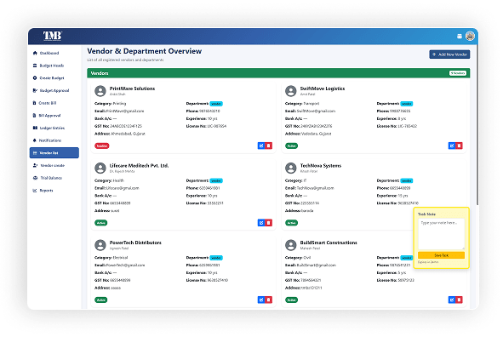Open the user profile picture in header
This screenshot has width=503, height=337.
coord(470,36)
